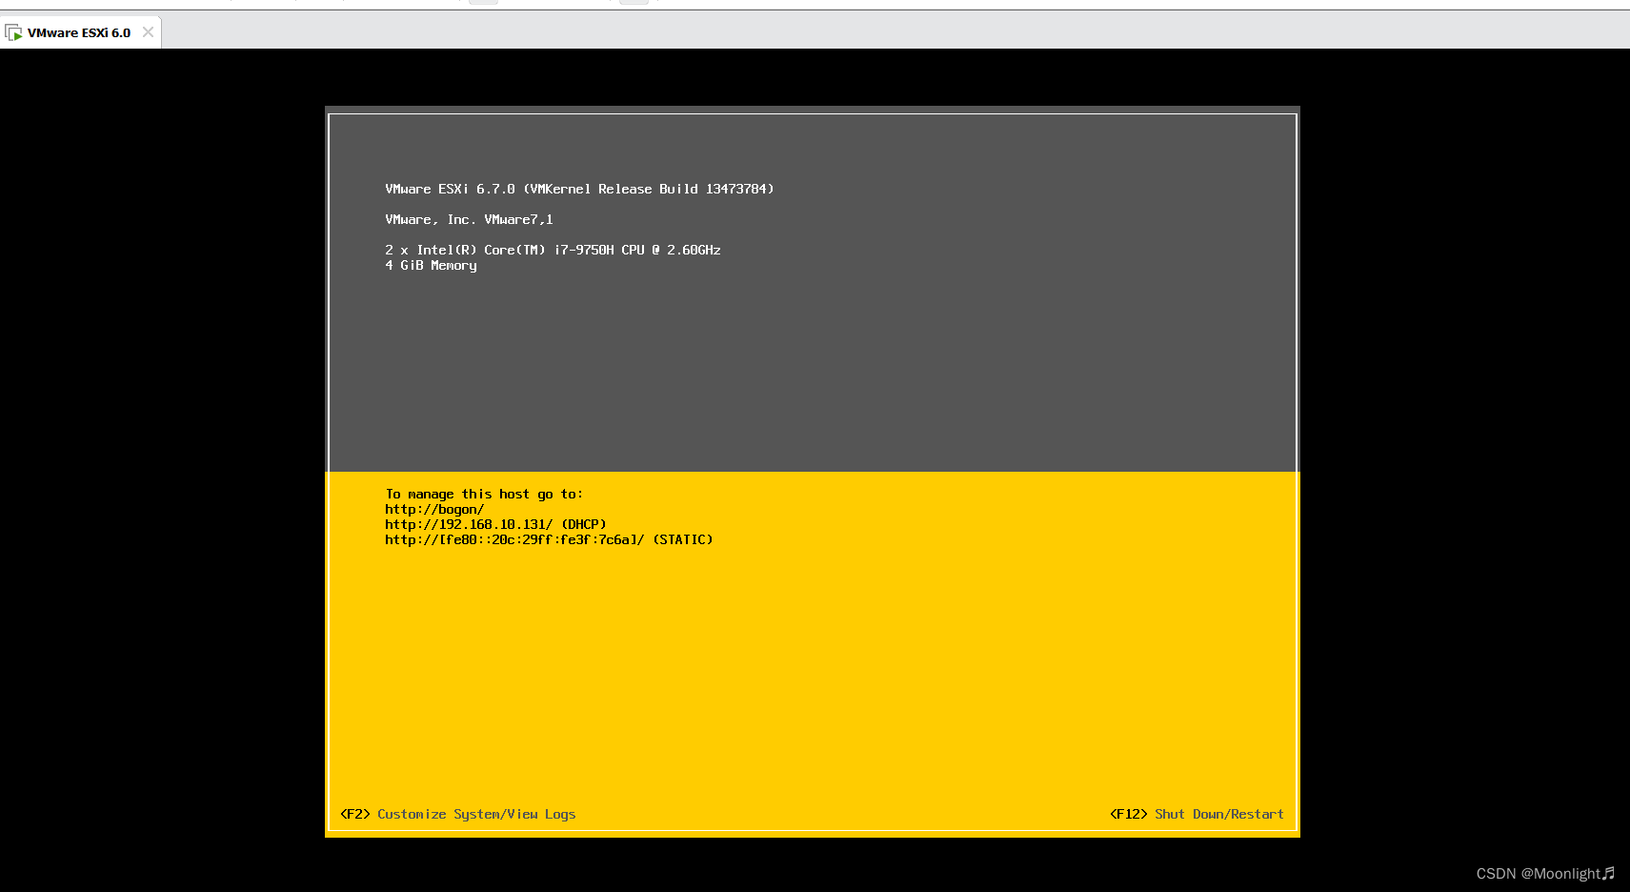The image size is (1630, 892).
Task: Click the F12 Shut Down/Restart option
Action: [1197, 815]
